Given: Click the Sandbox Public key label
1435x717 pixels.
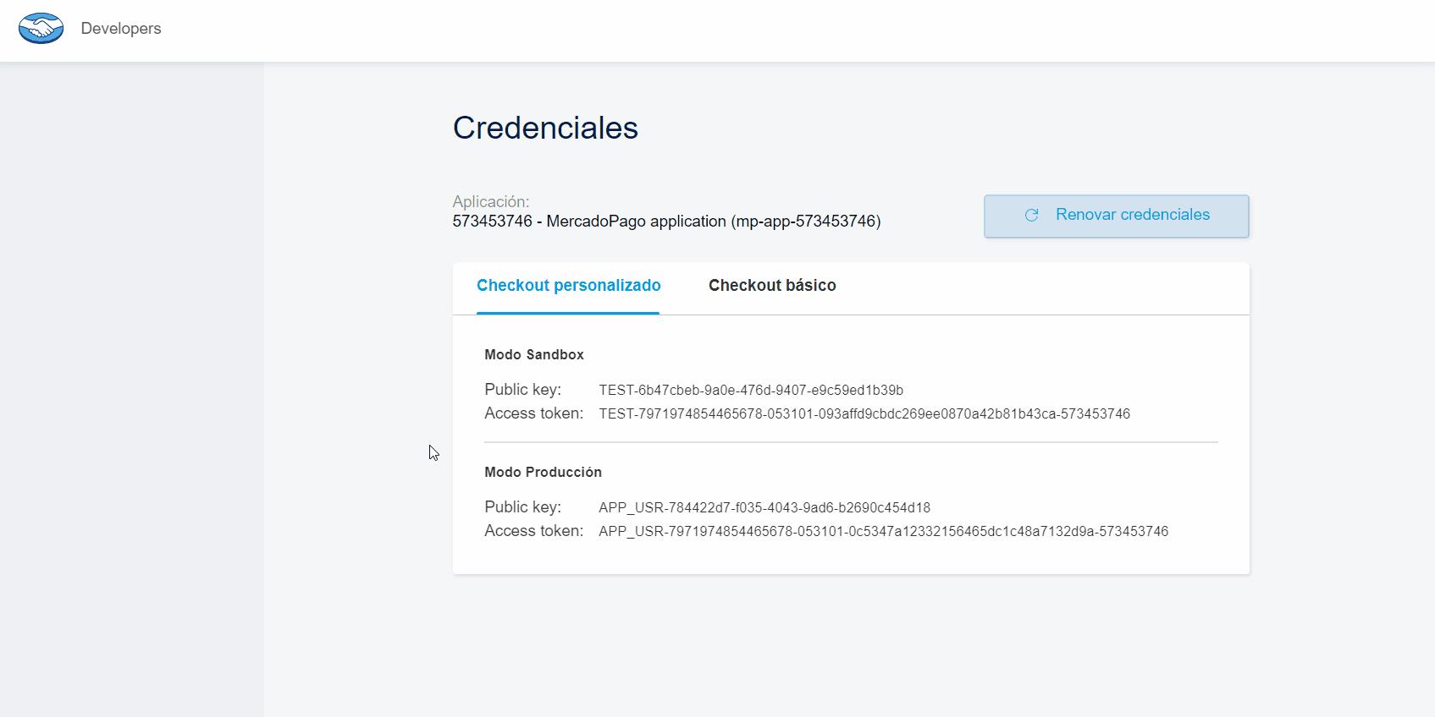Looking at the screenshot, I should 522,390.
